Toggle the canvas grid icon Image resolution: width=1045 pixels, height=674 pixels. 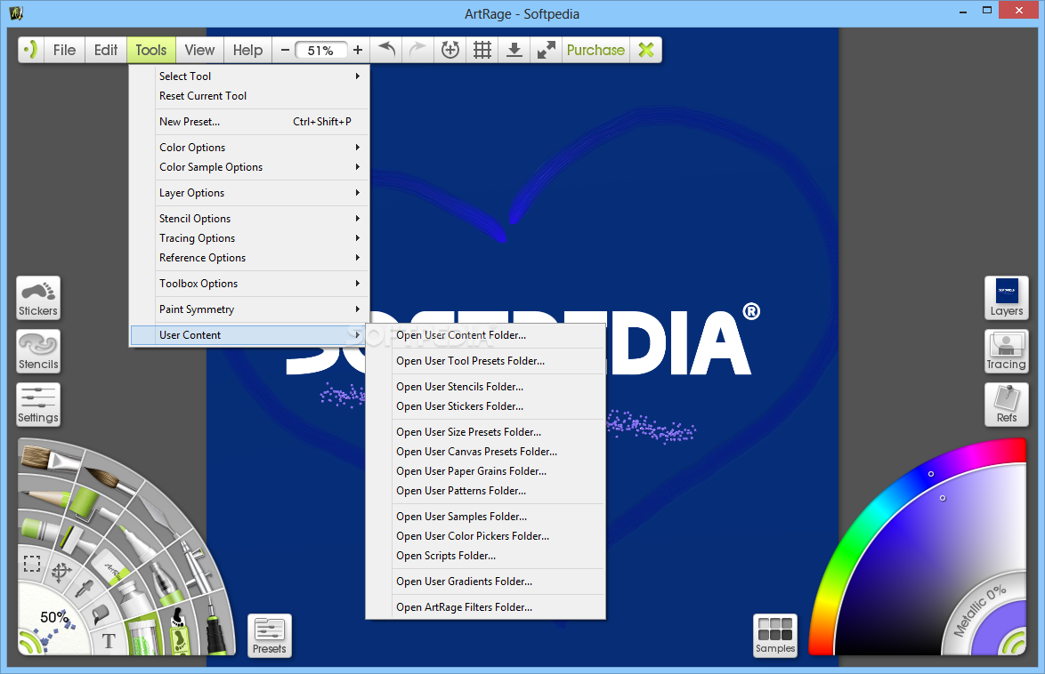point(482,49)
